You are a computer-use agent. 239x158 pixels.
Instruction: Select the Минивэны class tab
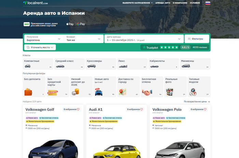point(195,64)
